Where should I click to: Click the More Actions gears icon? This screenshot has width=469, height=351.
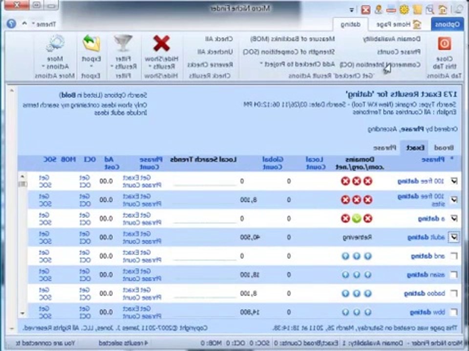55,43
